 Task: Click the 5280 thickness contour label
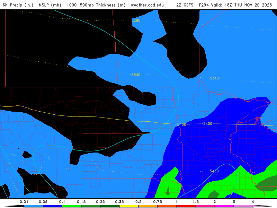[x=136, y=20]
